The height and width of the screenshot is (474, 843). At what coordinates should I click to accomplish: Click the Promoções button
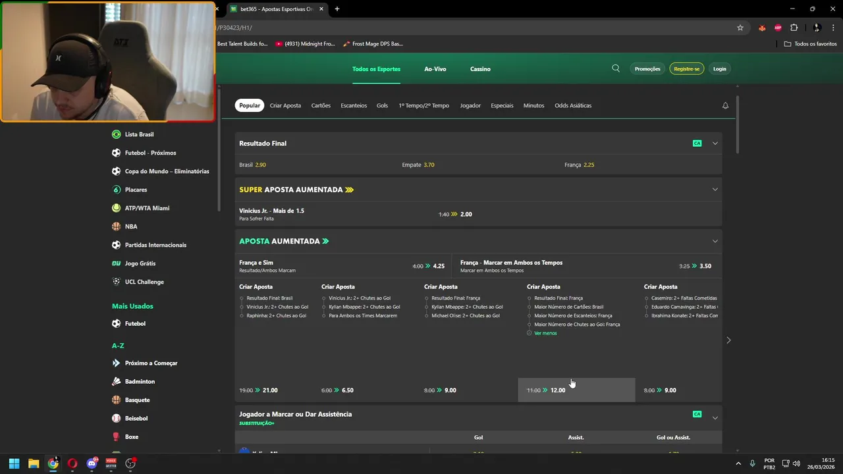click(647, 68)
